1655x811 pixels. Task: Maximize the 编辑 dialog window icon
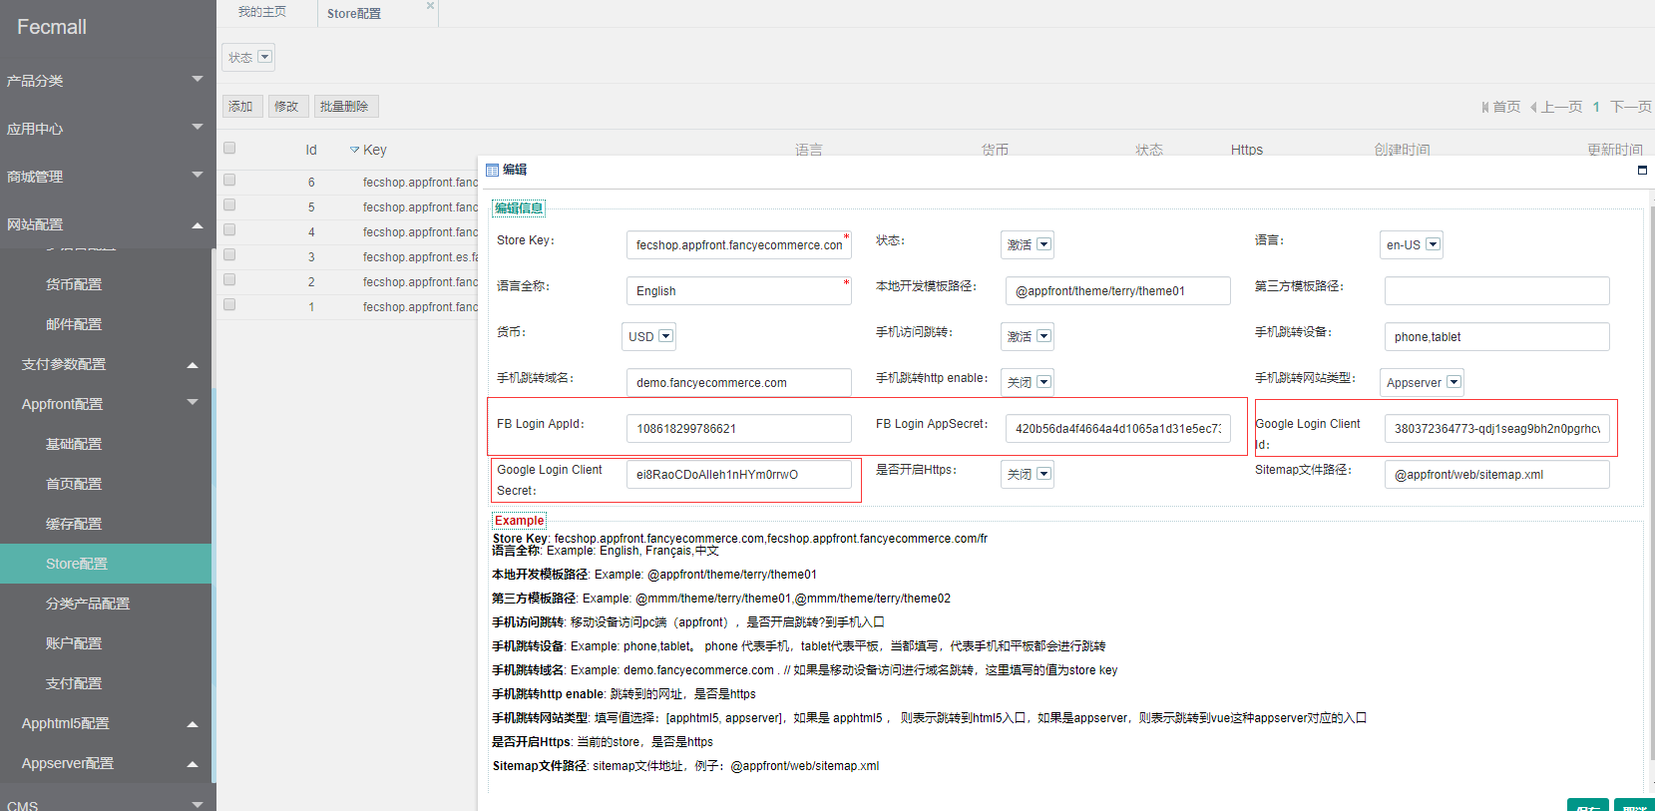(1642, 170)
